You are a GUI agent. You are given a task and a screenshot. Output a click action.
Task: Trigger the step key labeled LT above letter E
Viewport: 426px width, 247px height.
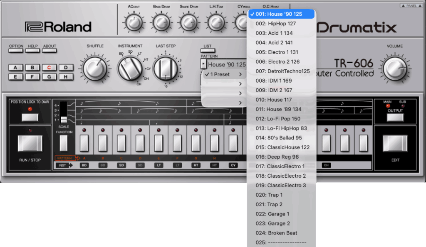[159, 143]
